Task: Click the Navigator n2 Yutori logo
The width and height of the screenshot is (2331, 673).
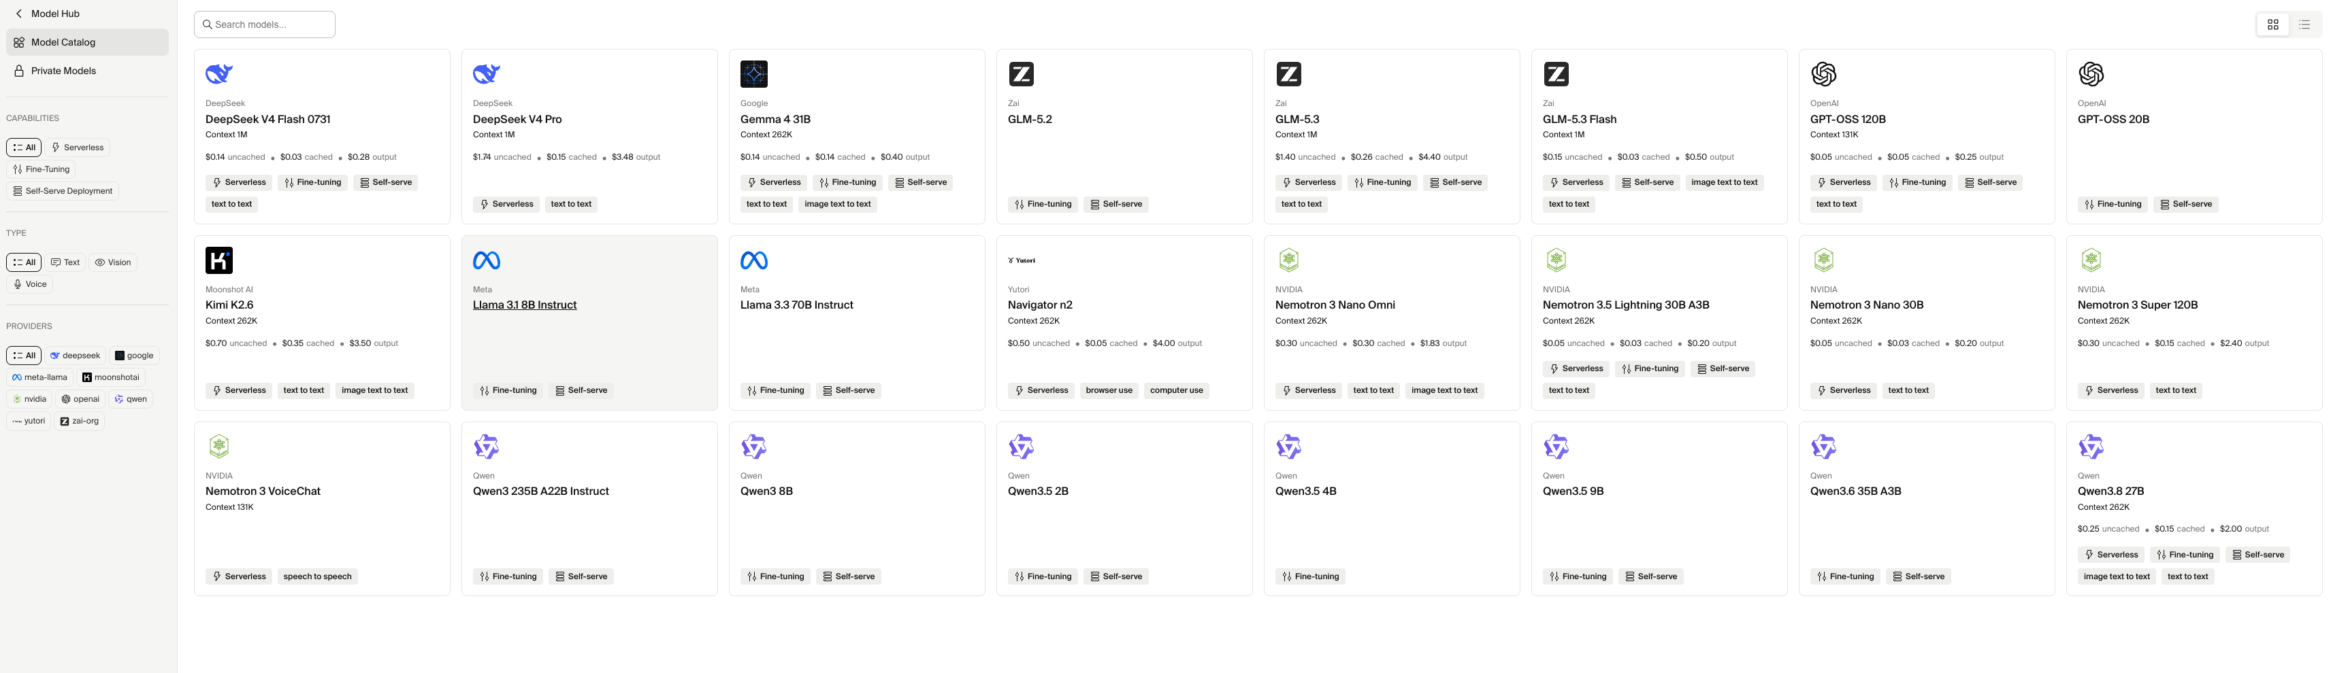Action: pos(1022,260)
